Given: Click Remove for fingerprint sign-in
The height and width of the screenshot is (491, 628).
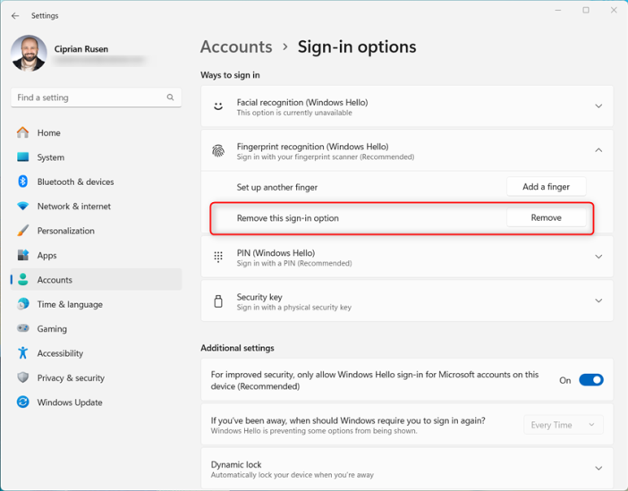Looking at the screenshot, I should click(x=546, y=217).
